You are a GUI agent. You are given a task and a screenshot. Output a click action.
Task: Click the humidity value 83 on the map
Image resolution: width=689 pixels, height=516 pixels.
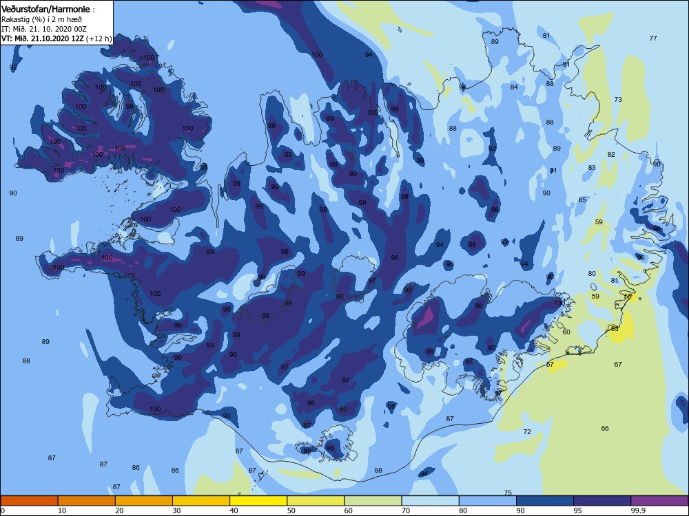pos(591,168)
